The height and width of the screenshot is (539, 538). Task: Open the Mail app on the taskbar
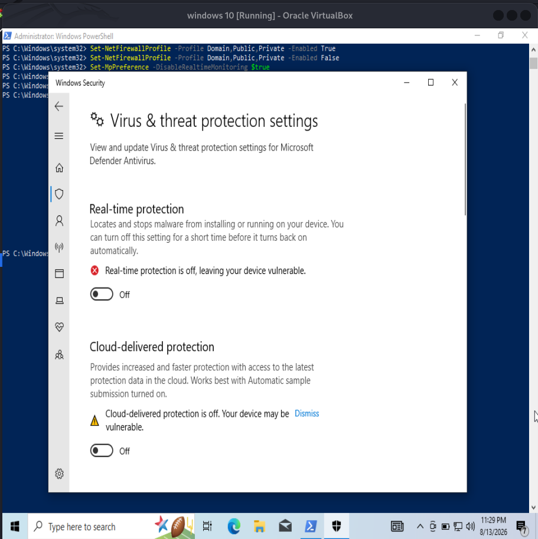(x=285, y=526)
